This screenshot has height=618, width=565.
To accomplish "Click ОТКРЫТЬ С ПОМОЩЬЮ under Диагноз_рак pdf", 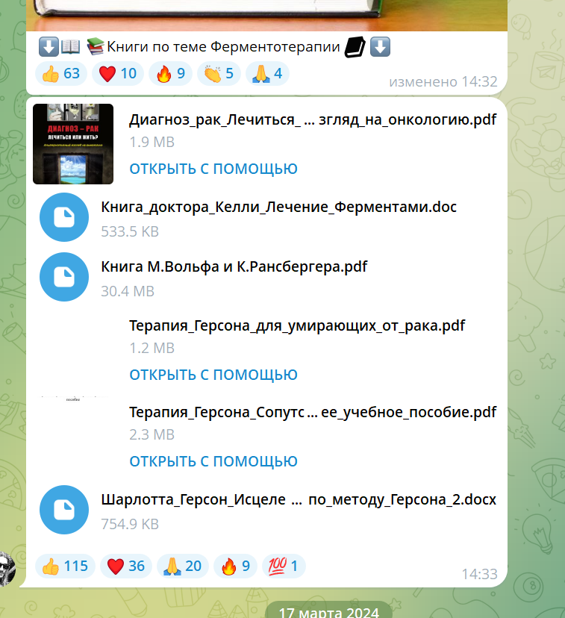I will click(213, 169).
